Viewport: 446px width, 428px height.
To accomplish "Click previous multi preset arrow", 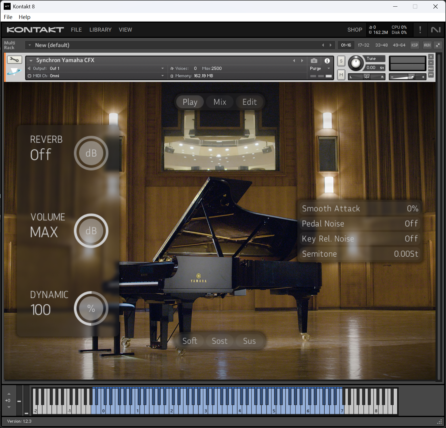I will click(323, 45).
